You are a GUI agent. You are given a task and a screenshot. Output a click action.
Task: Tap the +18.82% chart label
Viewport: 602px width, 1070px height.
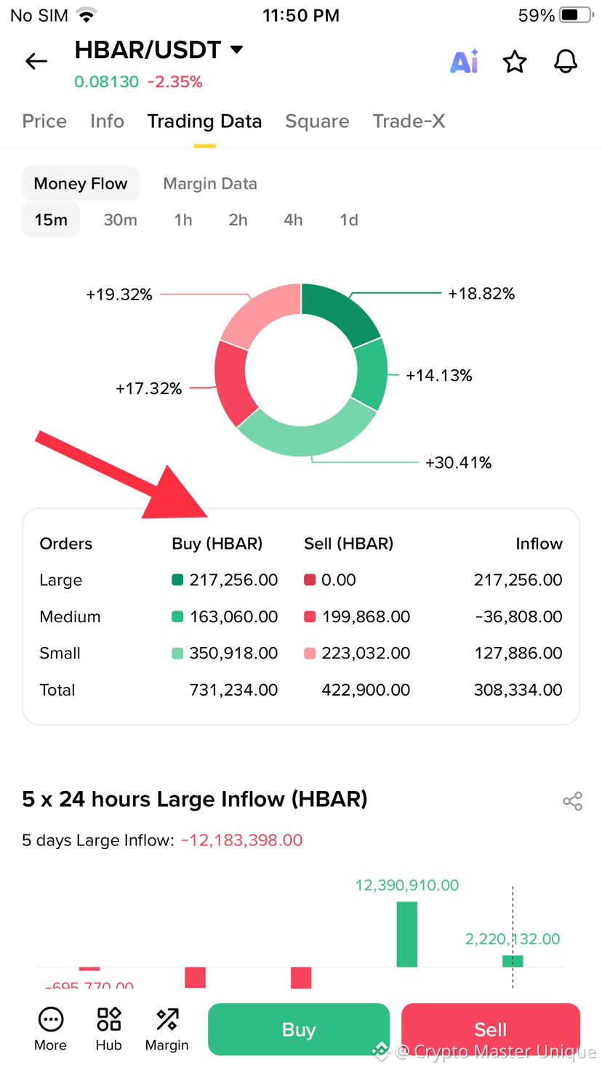coord(481,294)
